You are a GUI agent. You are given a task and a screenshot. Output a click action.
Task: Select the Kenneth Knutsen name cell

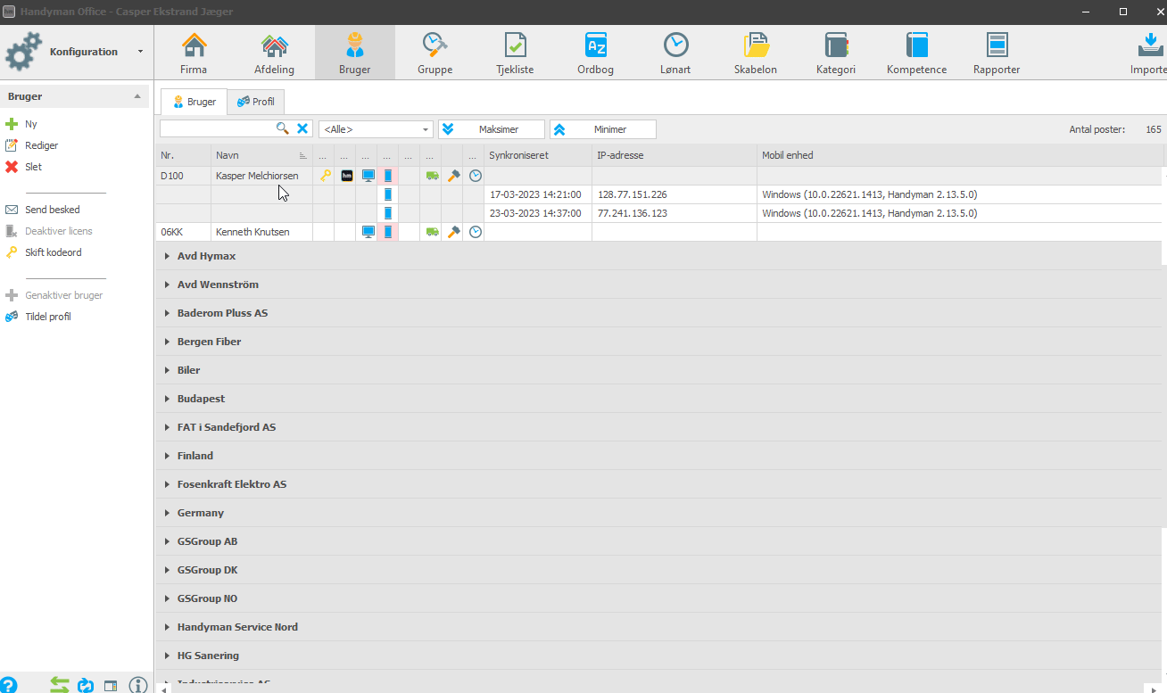261,232
